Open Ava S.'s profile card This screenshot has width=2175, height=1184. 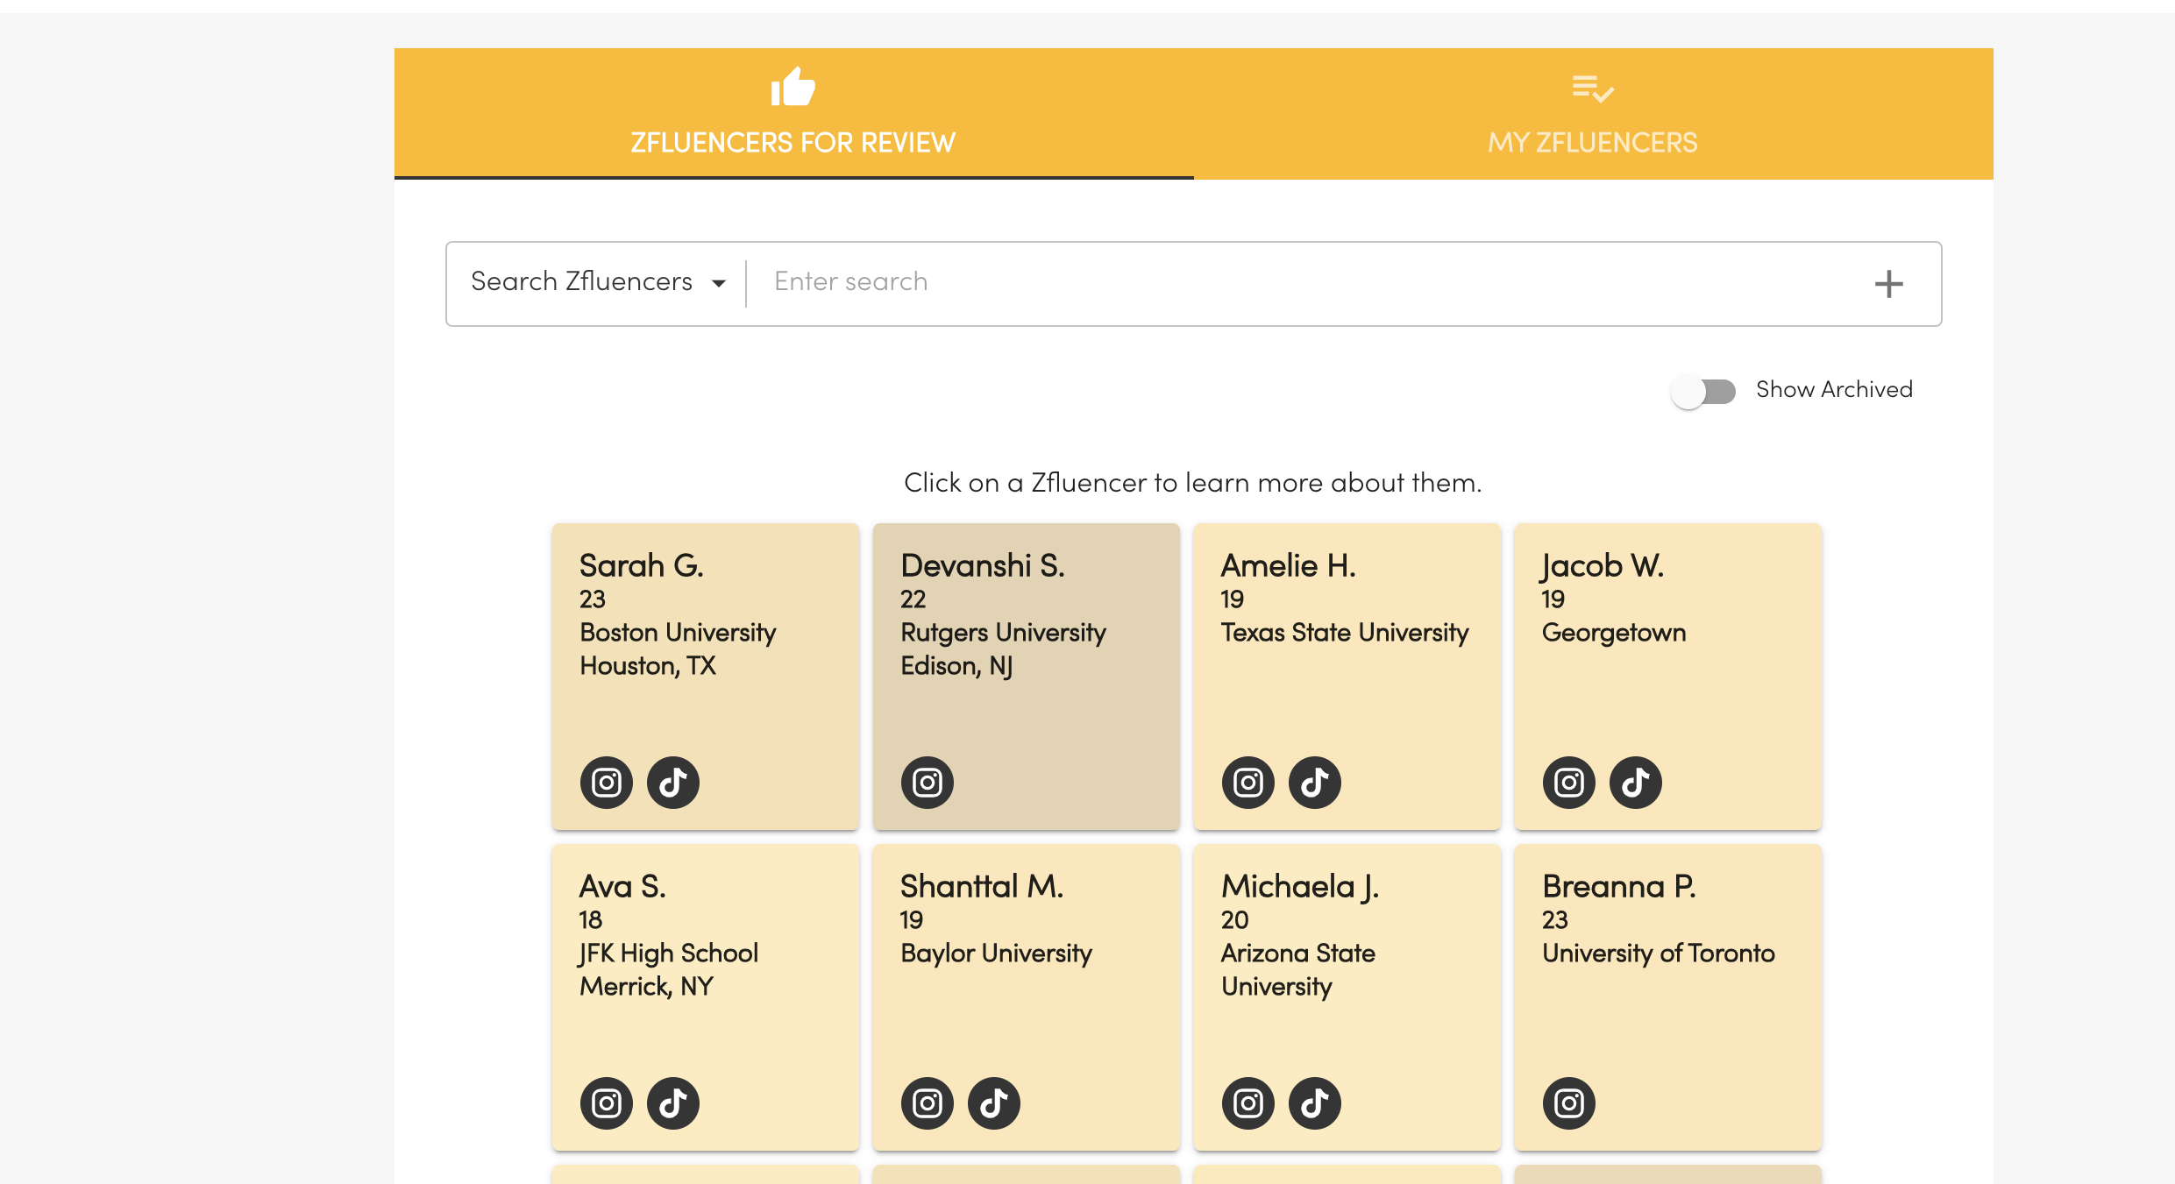(x=706, y=997)
